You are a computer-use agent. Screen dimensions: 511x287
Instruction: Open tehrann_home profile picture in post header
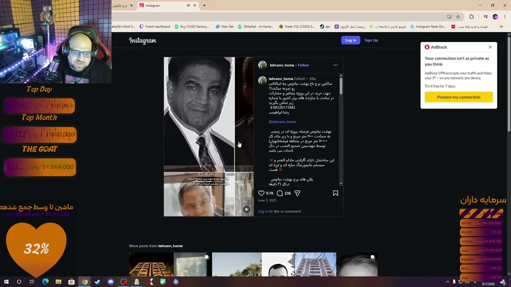[262, 65]
